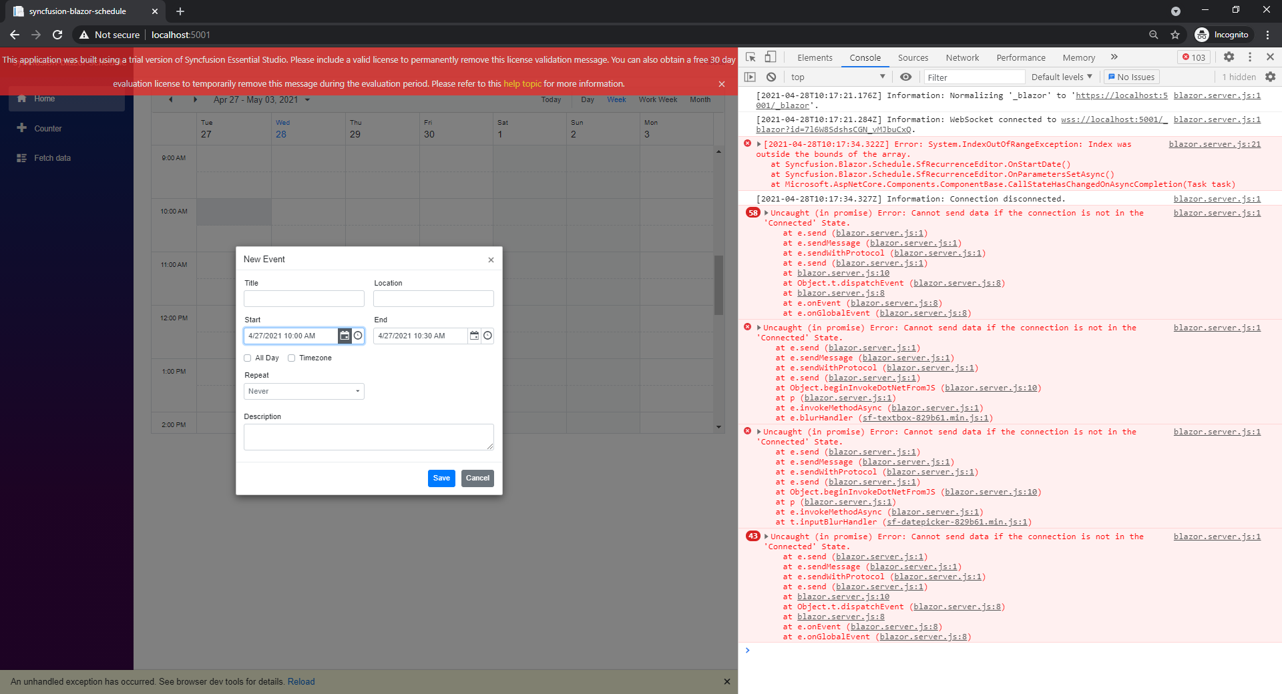The height and width of the screenshot is (694, 1282).
Task: Open the End date calendar picker
Action: pos(474,336)
